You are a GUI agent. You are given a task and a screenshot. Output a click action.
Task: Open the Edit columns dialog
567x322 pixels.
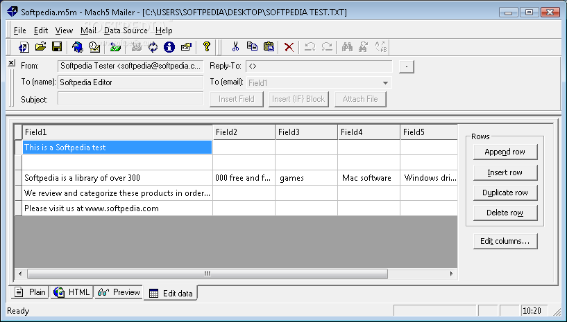point(505,241)
